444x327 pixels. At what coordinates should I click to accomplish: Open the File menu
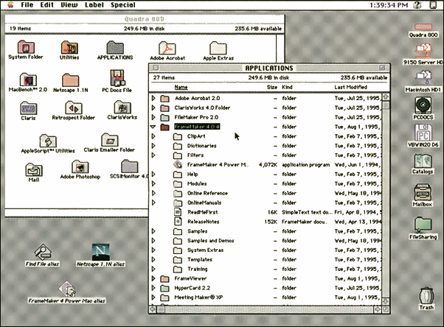click(27, 5)
